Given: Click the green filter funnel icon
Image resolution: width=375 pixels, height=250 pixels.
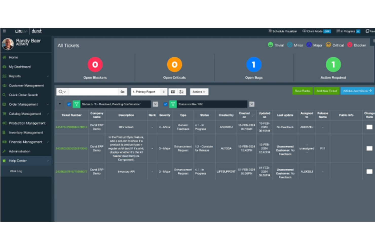Looking at the screenshot, I should tap(76, 104).
